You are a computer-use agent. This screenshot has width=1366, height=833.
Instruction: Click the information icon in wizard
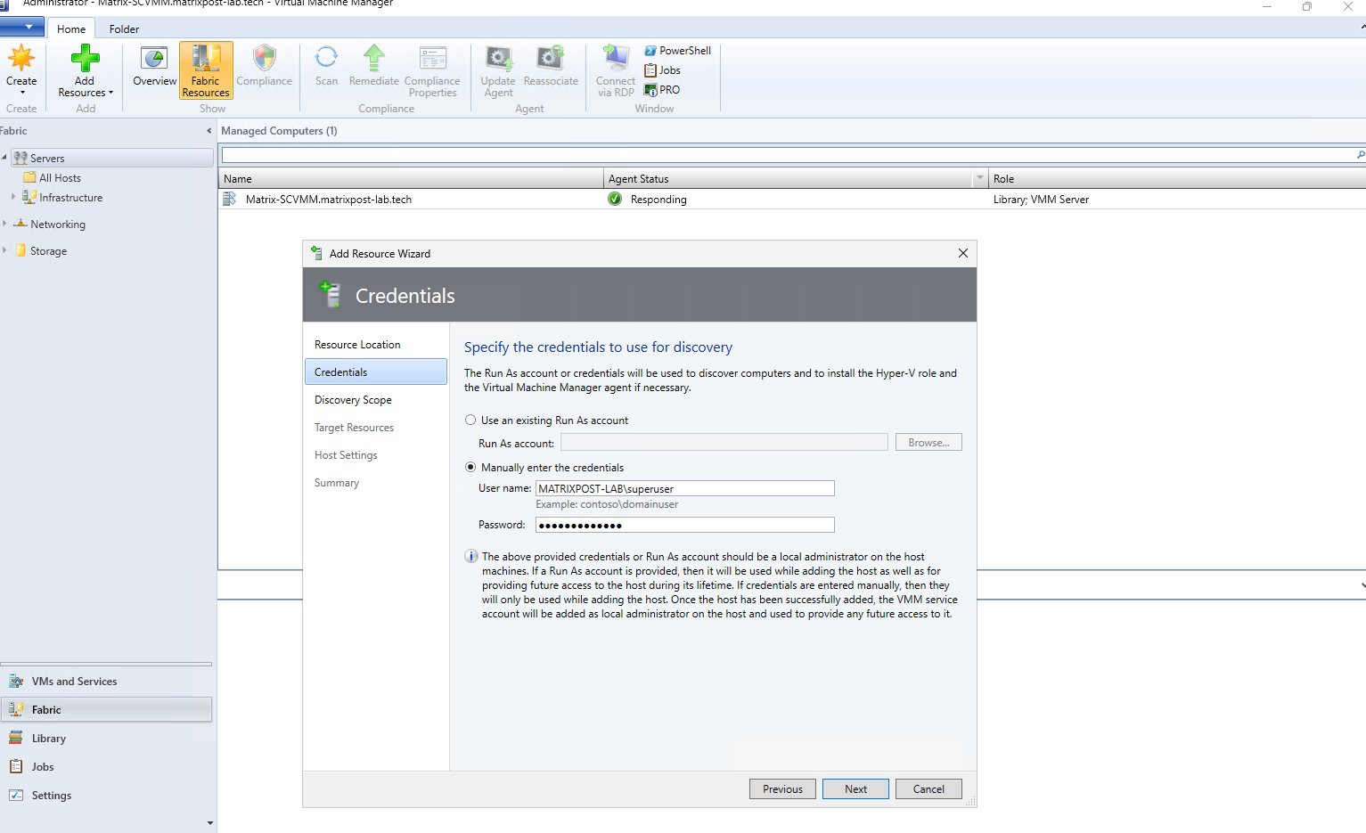click(471, 557)
